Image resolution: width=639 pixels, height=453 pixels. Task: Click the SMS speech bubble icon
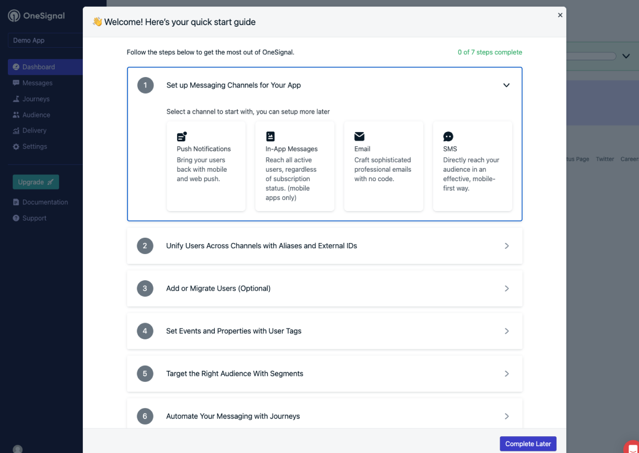tap(448, 137)
